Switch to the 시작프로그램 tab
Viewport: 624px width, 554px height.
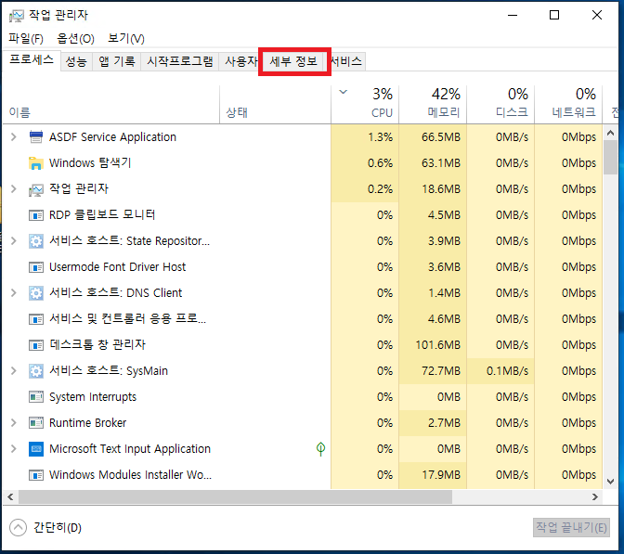[x=180, y=61]
